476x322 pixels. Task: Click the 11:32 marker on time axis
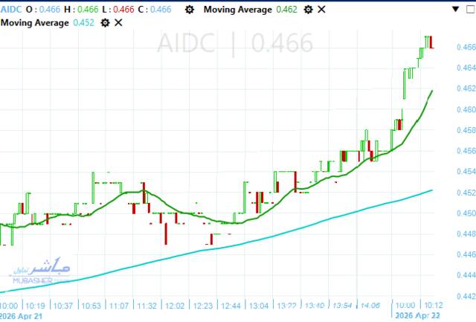(147, 306)
